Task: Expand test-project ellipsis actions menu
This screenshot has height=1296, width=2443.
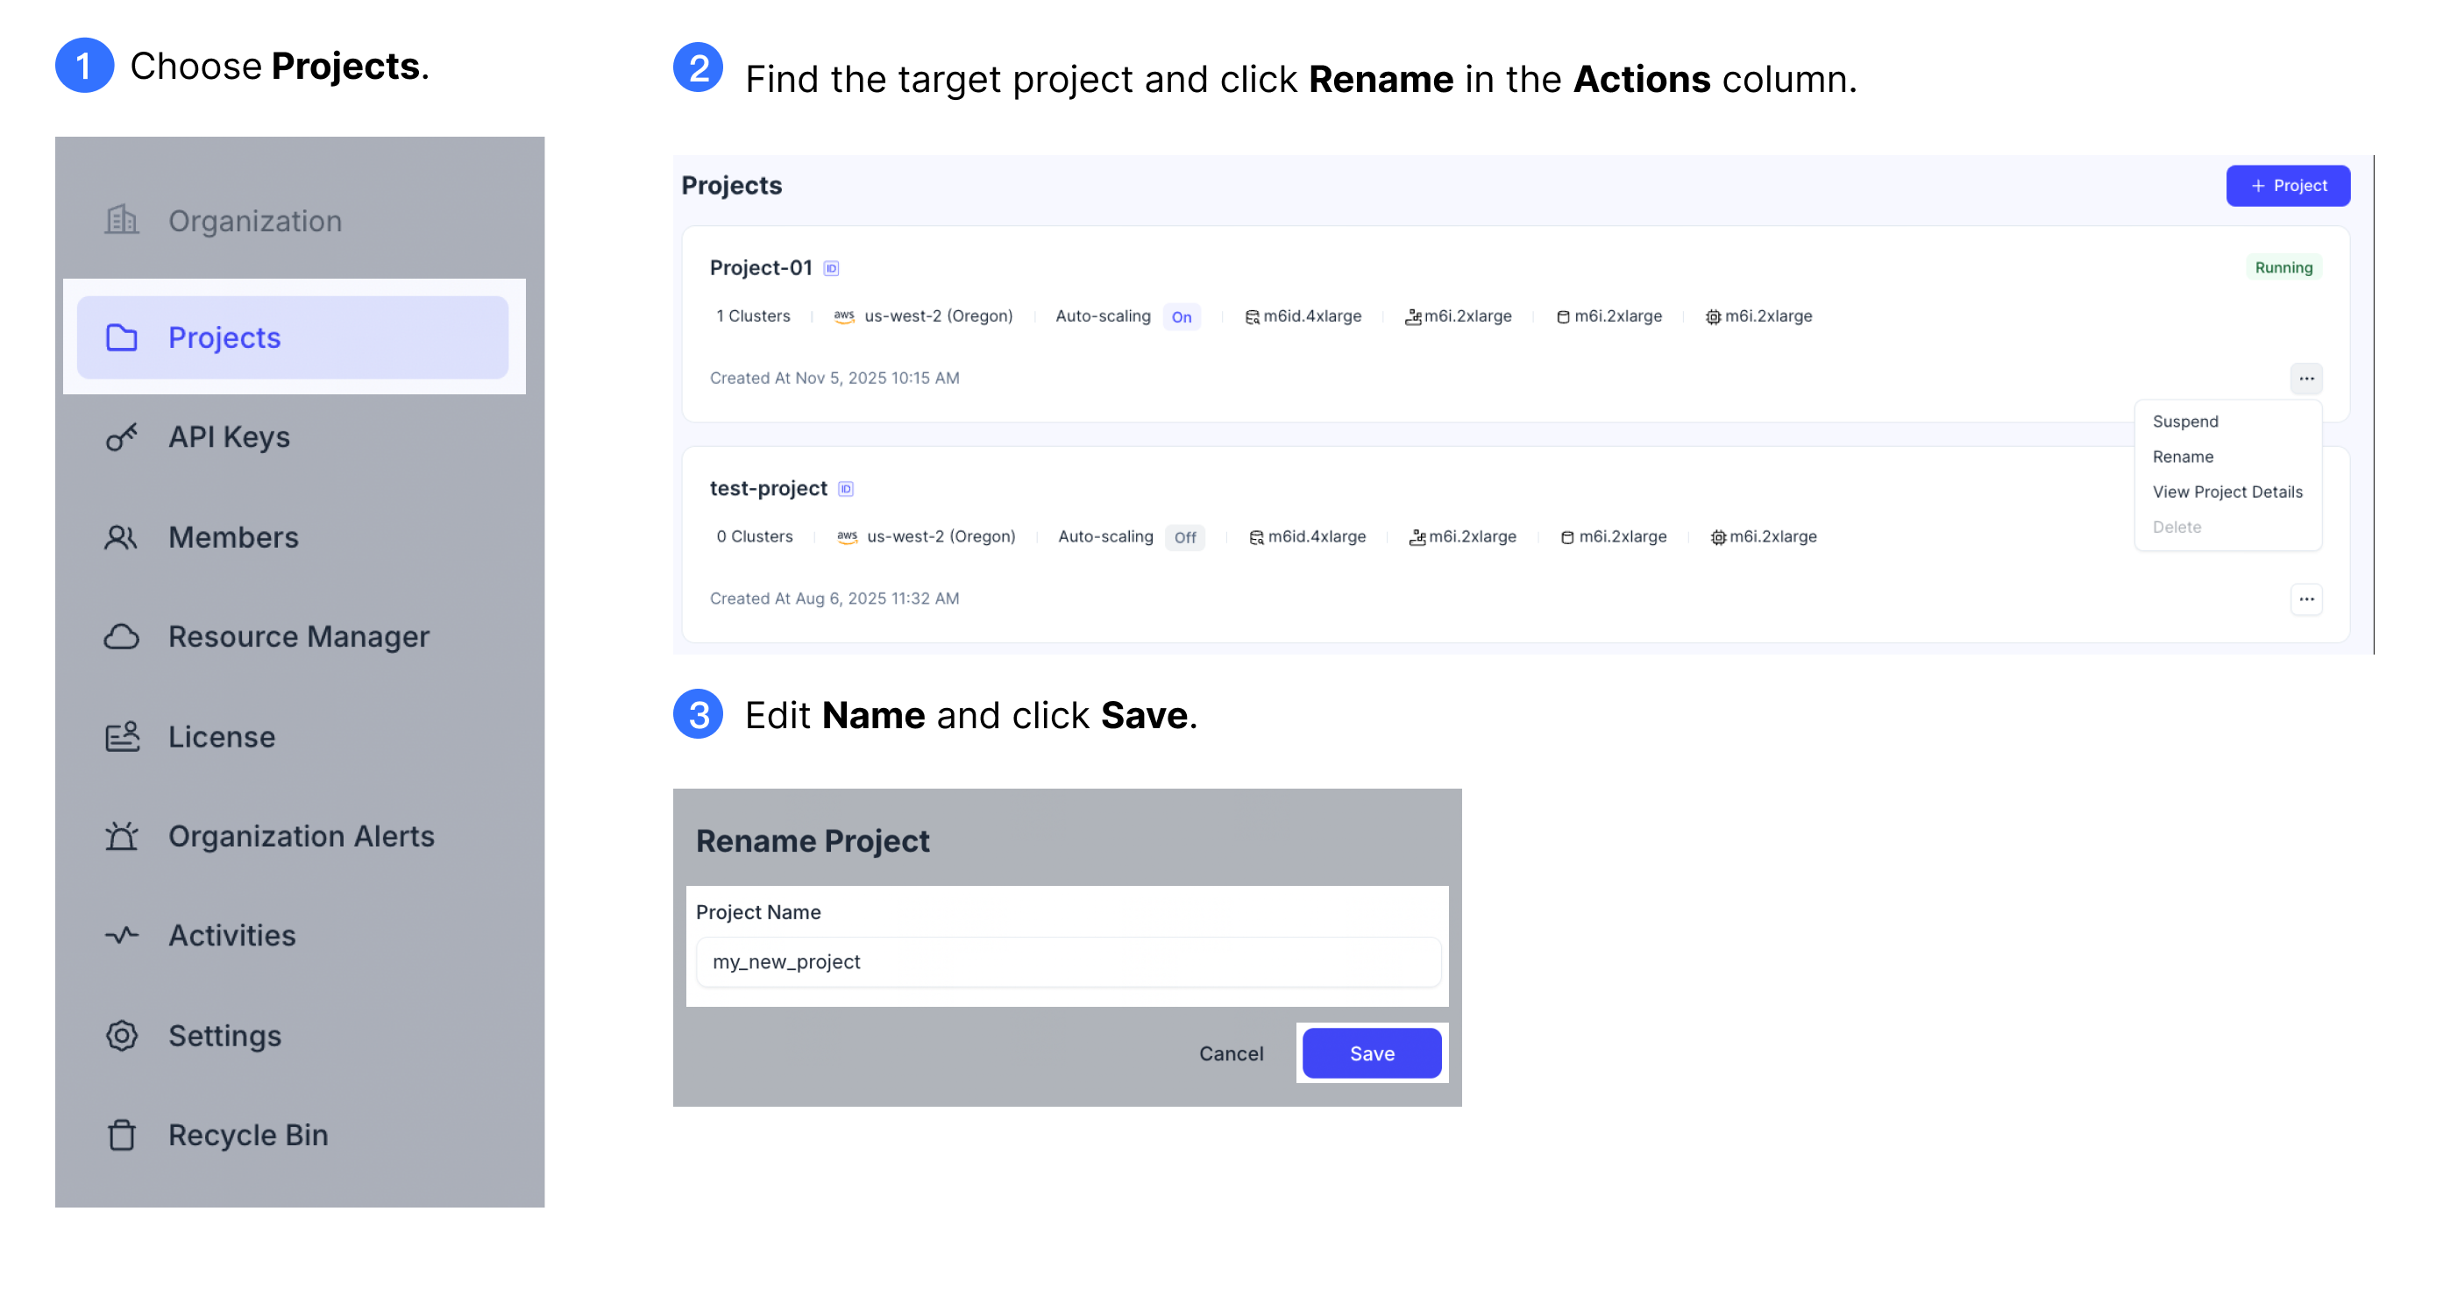Action: [2305, 599]
